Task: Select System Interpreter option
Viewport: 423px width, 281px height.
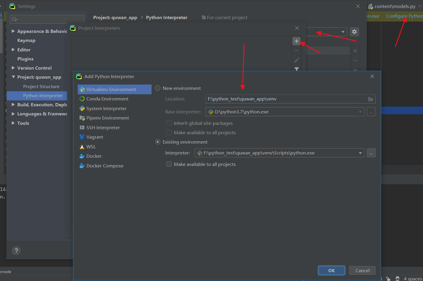Action: tap(106, 108)
